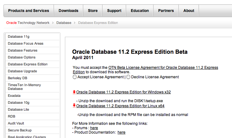Open the Support menu
Image resolution: width=232 pixels, height=138 pixels.
tap(114, 11)
